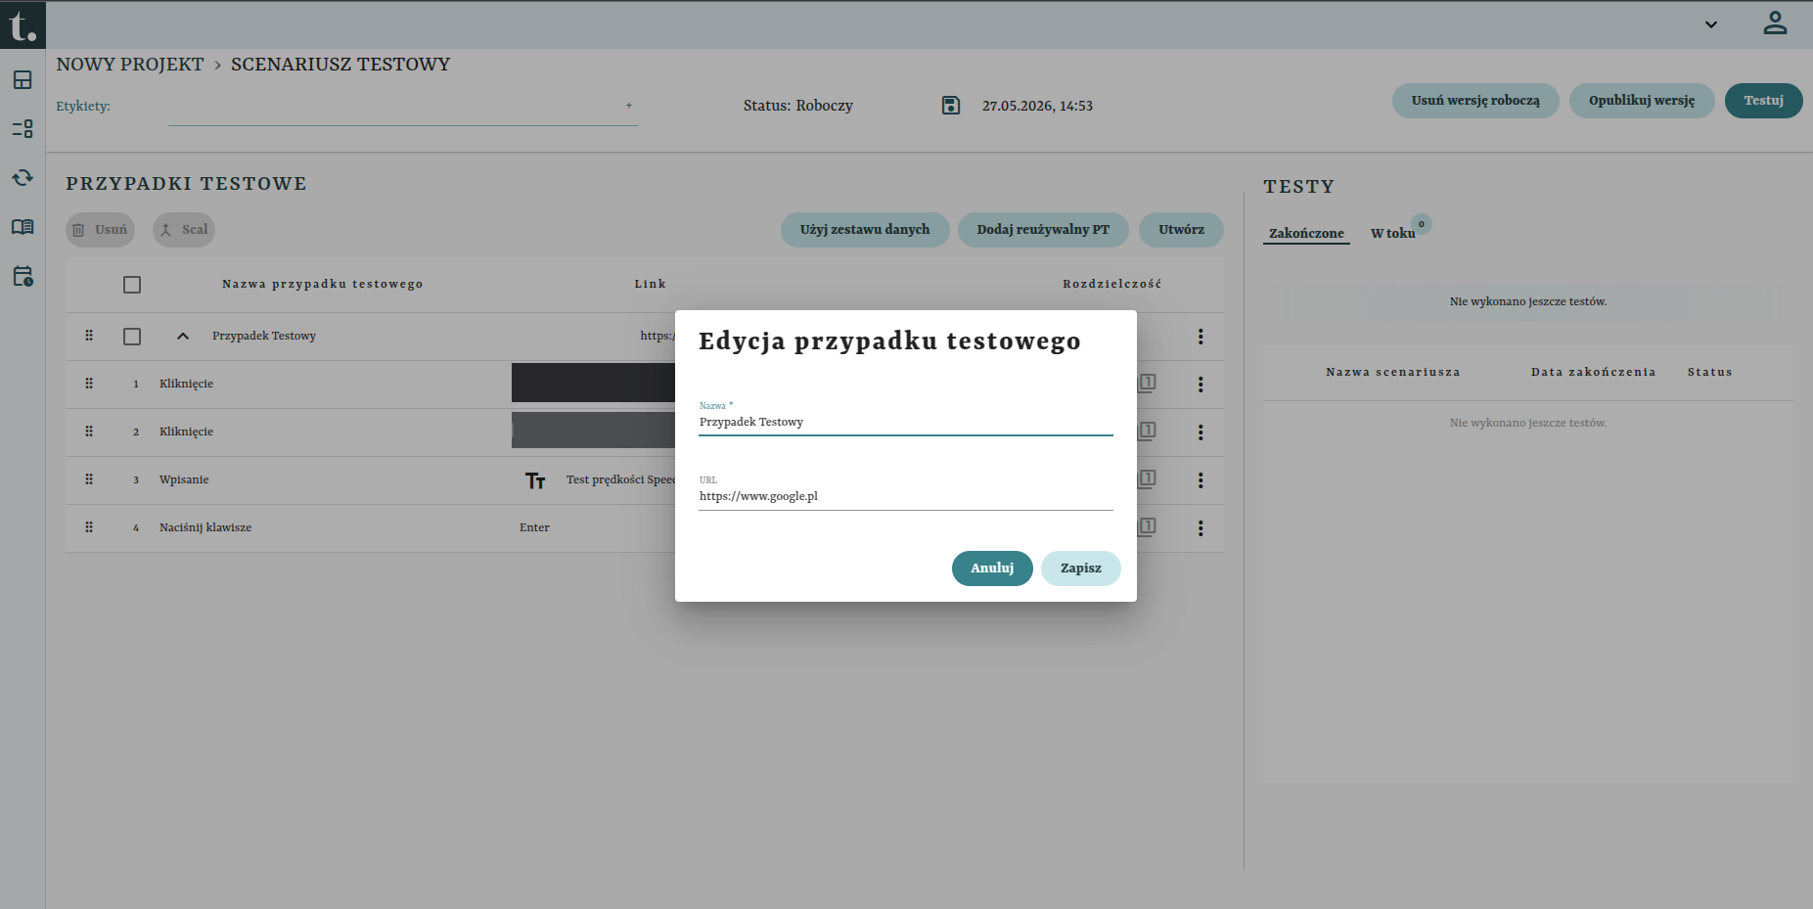The image size is (1813, 909).
Task: Collapse the Przypadek Testowy steps chevron
Action: pos(182,337)
